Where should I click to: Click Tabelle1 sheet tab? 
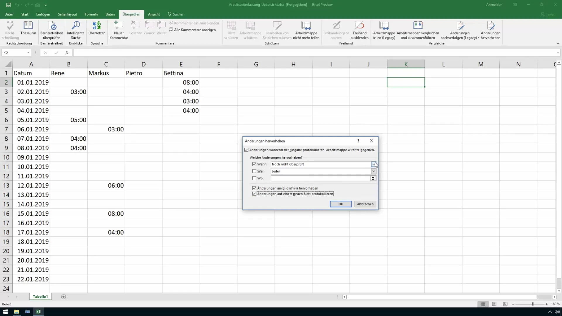click(x=40, y=297)
